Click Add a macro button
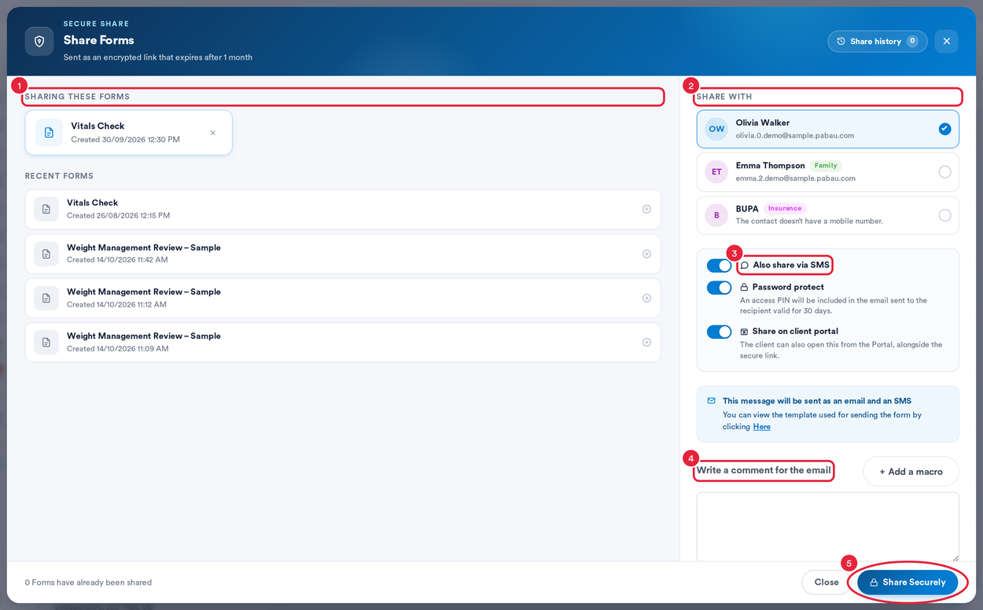This screenshot has width=983, height=610. [911, 472]
